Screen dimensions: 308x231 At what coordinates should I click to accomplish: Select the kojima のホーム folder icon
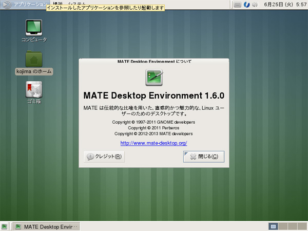(x=34, y=59)
